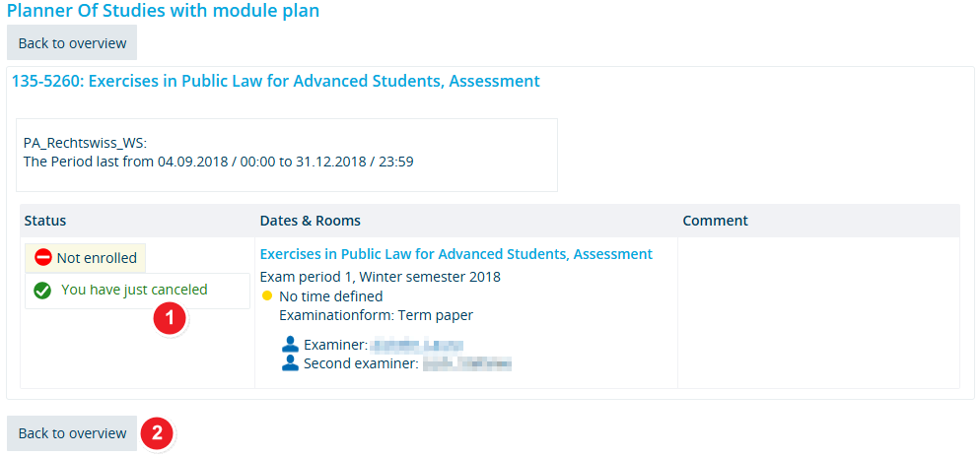980x457 pixels.
Task: Open the 135-5260 module title link
Action: (276, 81)
